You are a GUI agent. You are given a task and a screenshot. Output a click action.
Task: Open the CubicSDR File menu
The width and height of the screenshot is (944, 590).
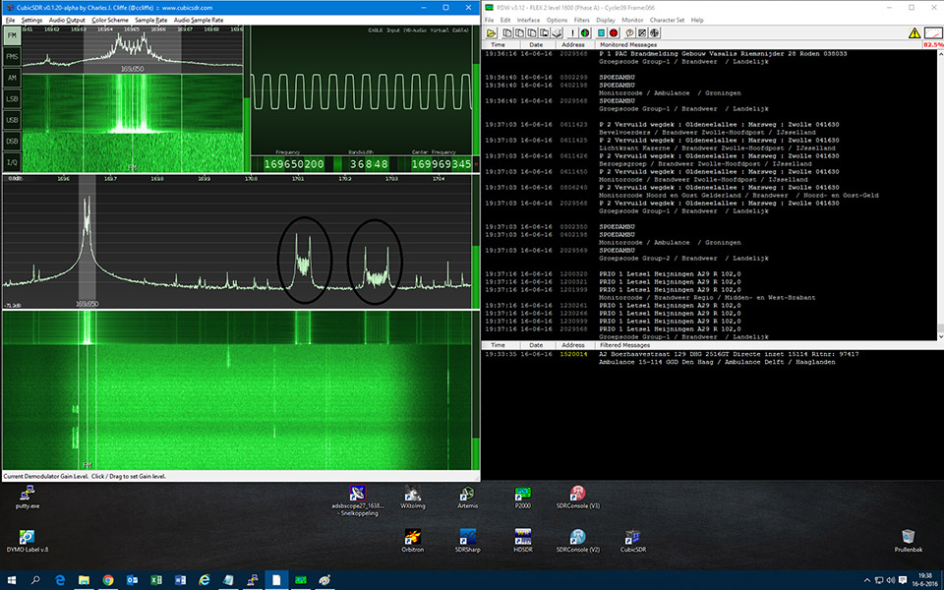coord(10,20)
